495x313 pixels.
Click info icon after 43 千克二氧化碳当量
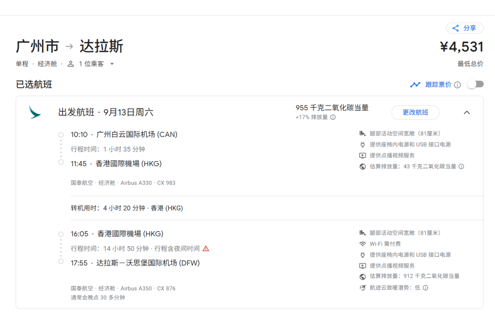[462, 167]
